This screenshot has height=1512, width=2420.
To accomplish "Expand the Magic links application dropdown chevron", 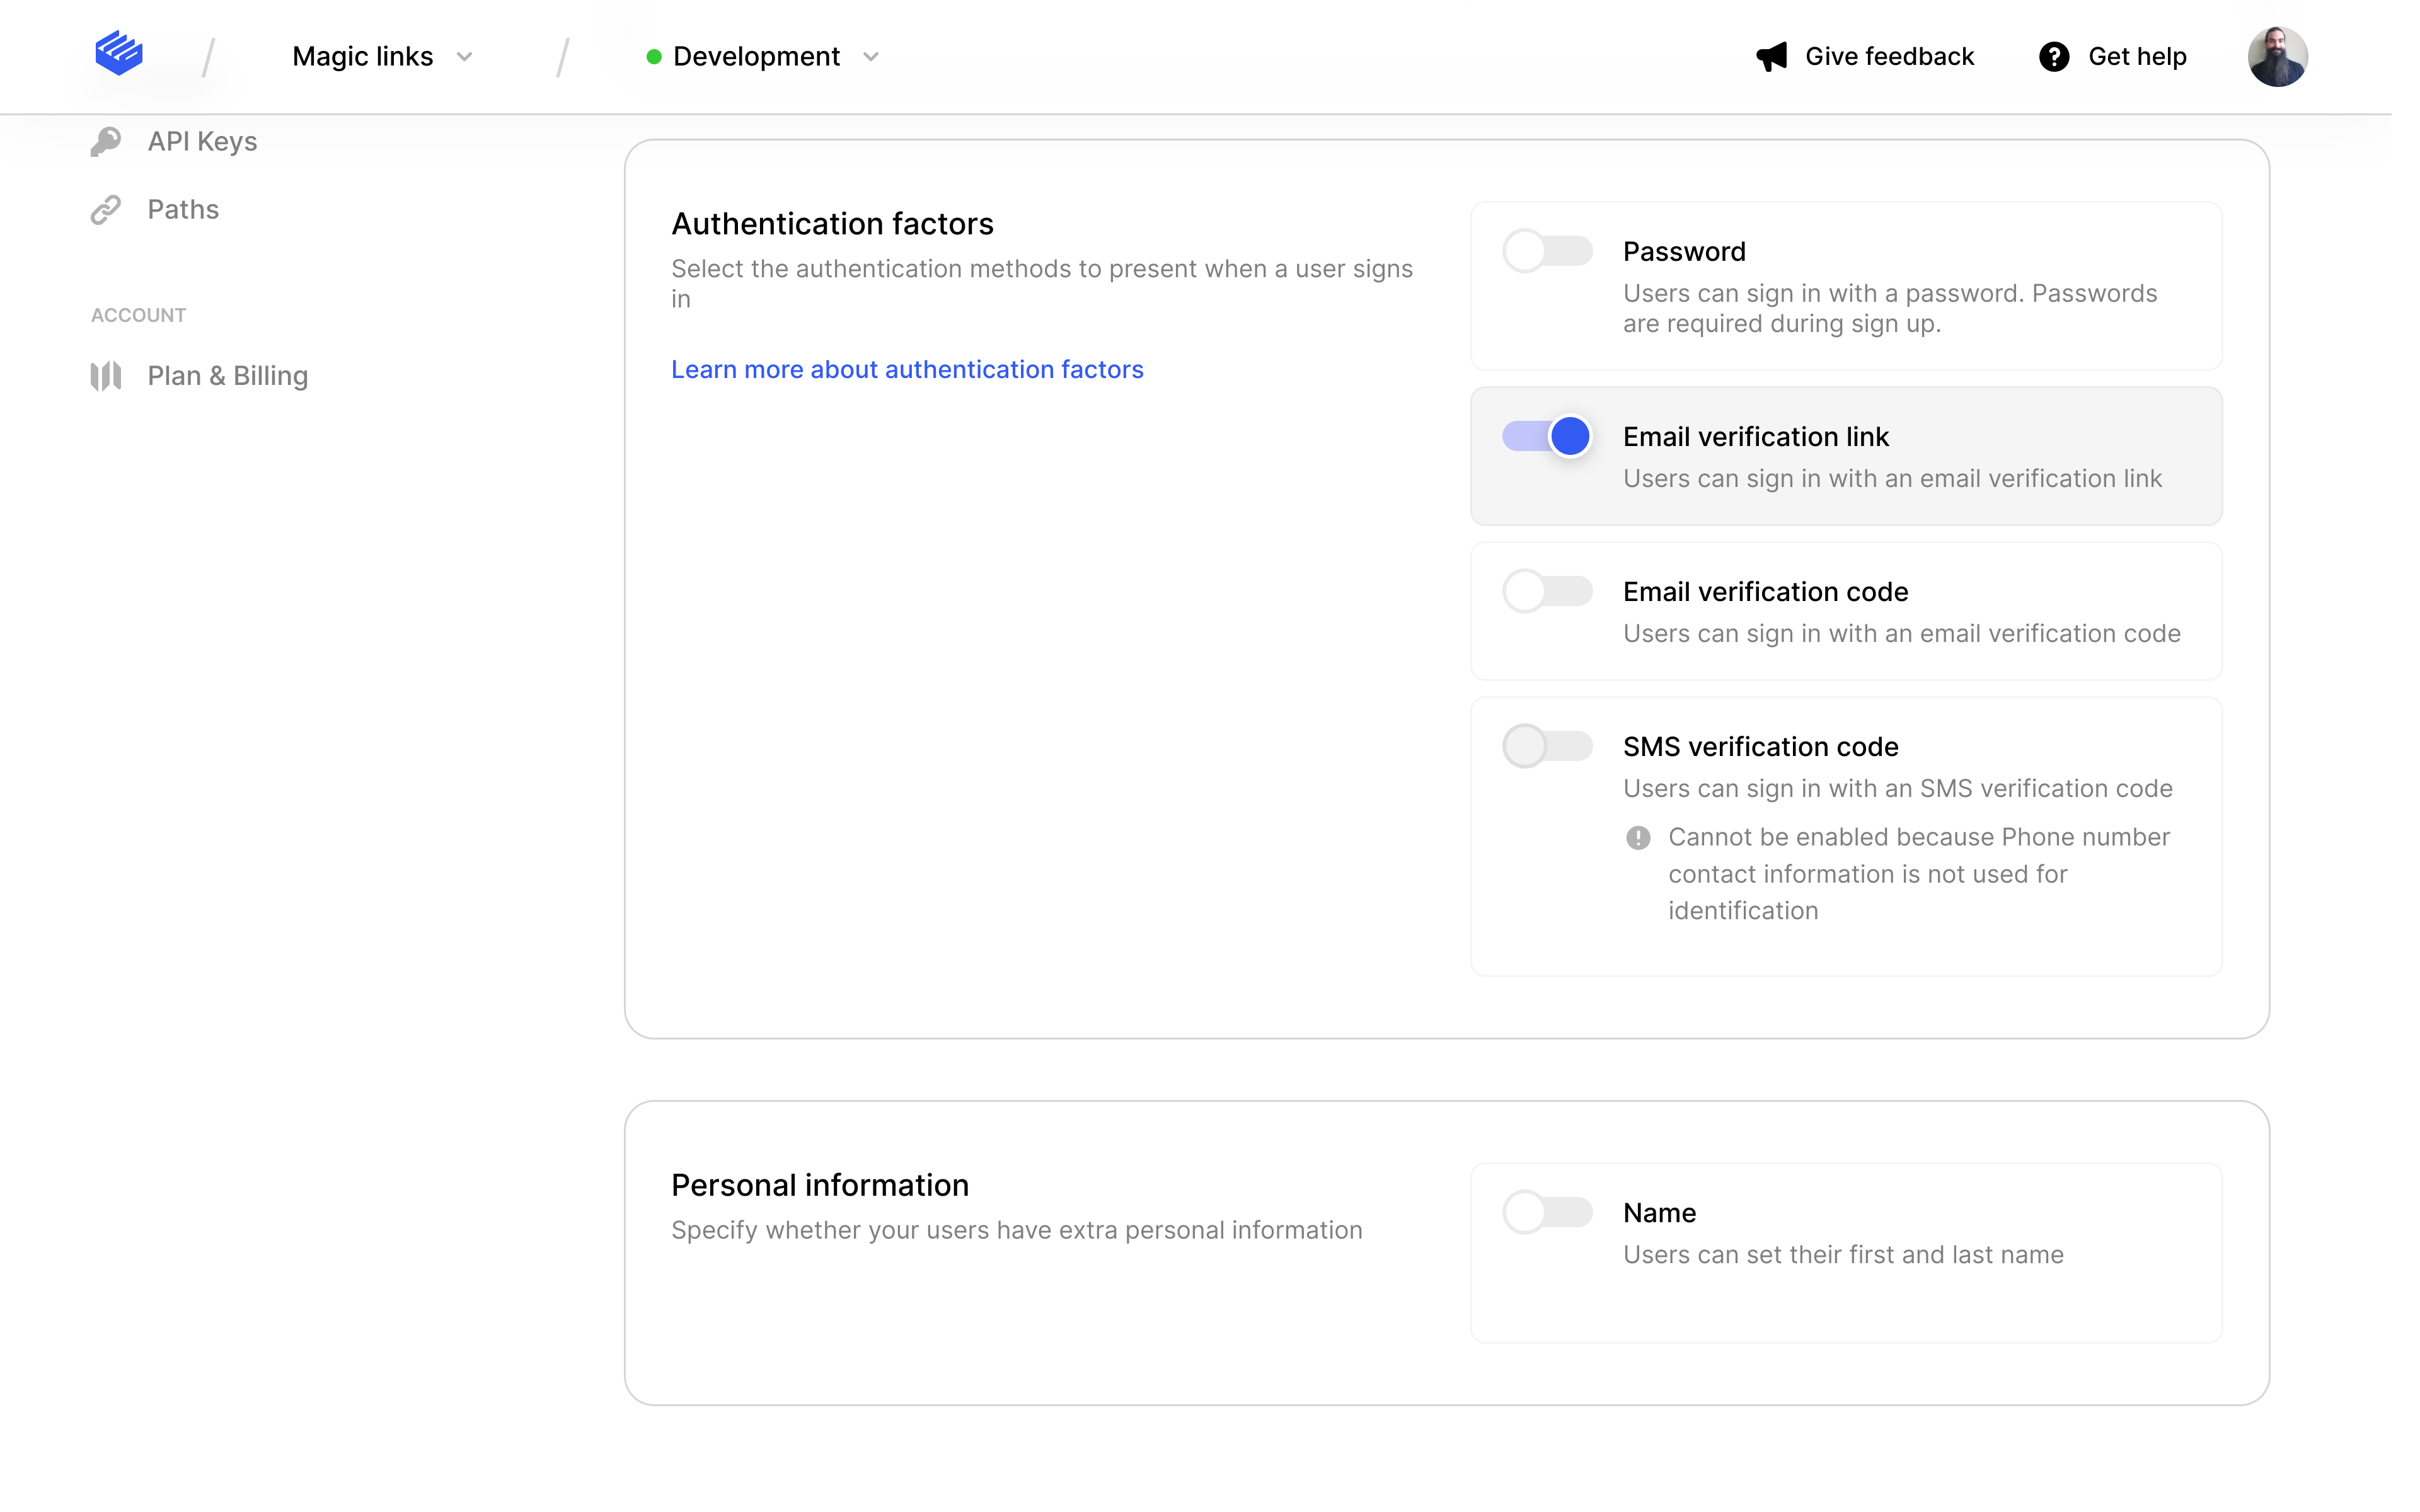I will click(464, 57).
